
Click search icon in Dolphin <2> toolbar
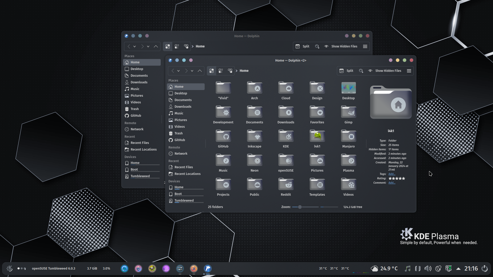pos(361,71)
